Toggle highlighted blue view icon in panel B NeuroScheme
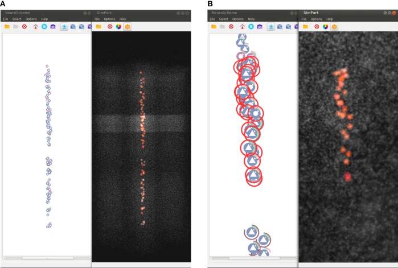 [271, 27]
